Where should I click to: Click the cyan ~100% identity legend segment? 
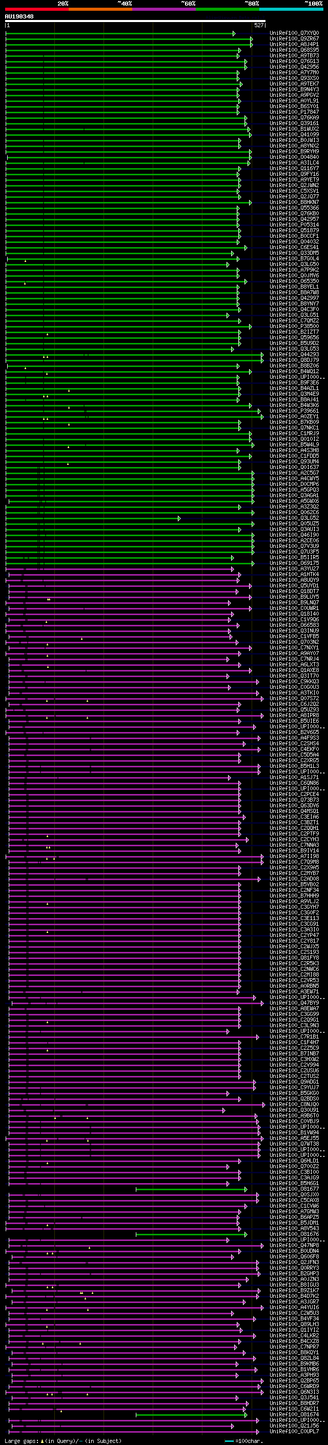click(292, 10)
